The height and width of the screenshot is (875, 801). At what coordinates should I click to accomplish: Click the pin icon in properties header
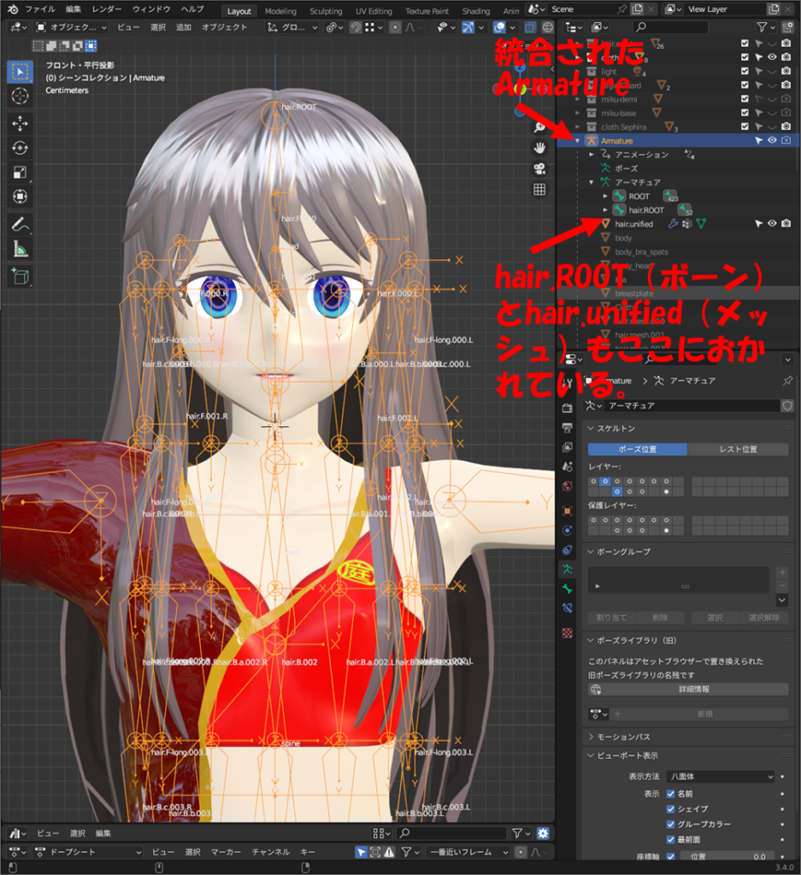pos(787,380)
